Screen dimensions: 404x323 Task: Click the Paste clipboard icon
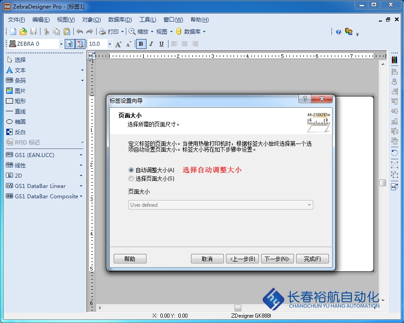(x=67, y=32)
